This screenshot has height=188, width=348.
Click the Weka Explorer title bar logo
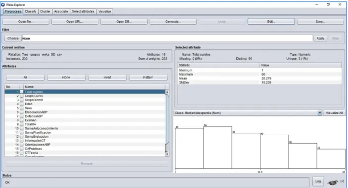tap(3, 4)
